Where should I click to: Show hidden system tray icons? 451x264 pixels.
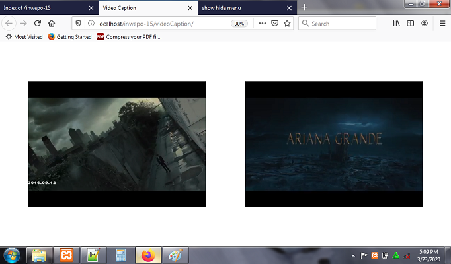[353, 255]
